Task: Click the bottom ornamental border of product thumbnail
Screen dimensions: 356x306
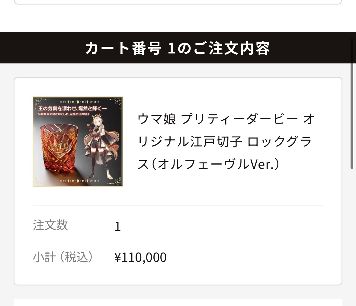Action: coord(78,181)
